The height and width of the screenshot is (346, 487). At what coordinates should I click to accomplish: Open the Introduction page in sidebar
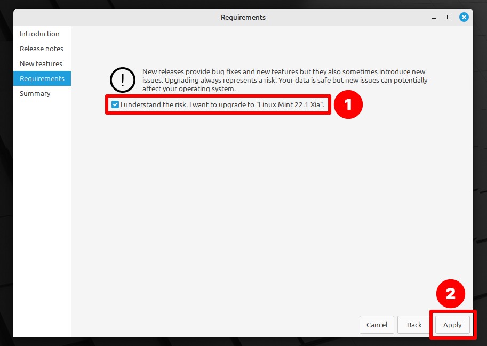click(42, 34)
